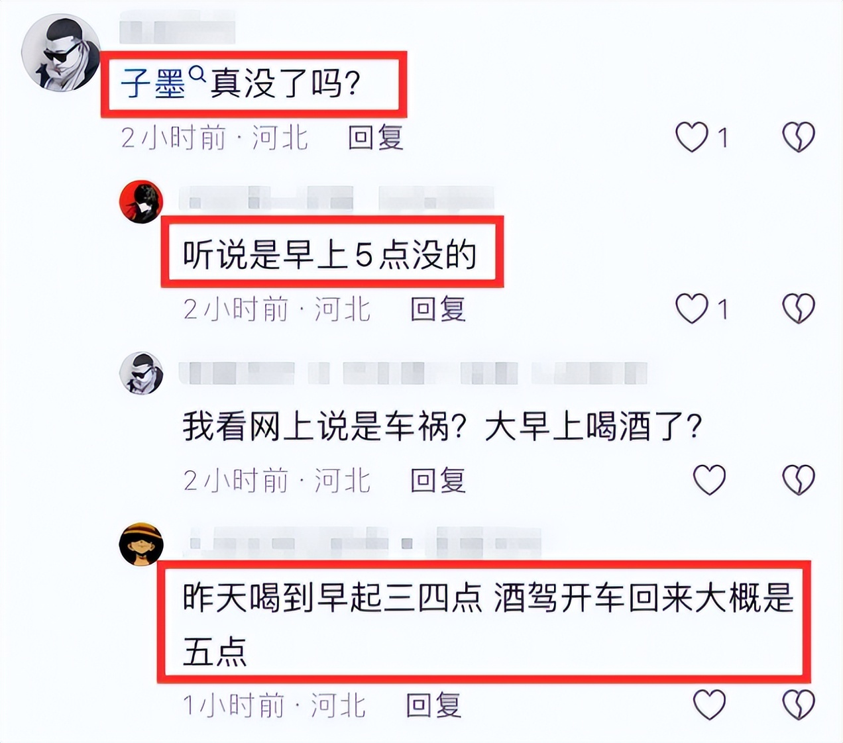Like the '我看网上说是车祸' reply
Image resolution: width=843 pixels, height=743 pixels.
click(x=709, y=479)
